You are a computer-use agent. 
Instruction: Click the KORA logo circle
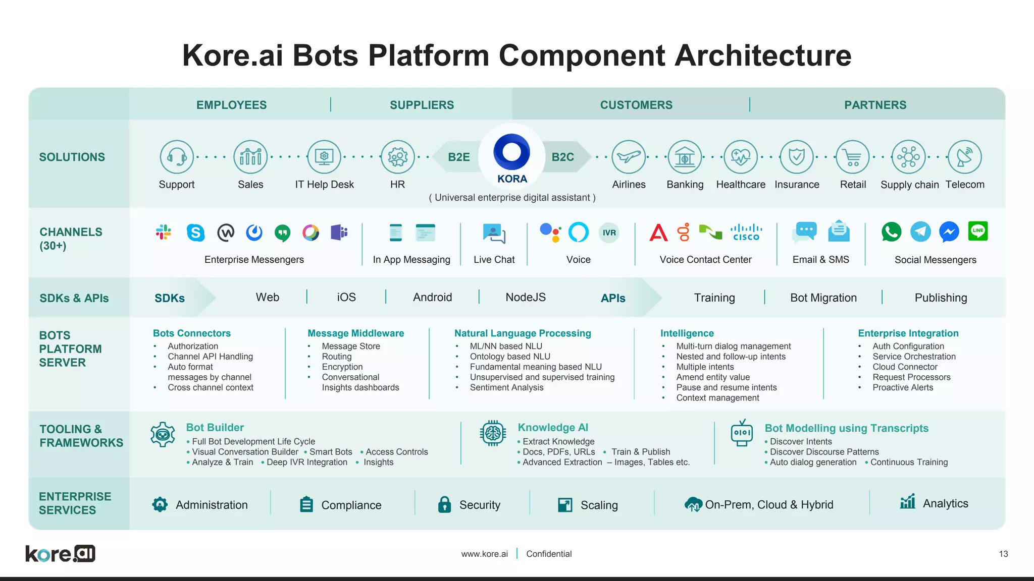tap(512, 152)
